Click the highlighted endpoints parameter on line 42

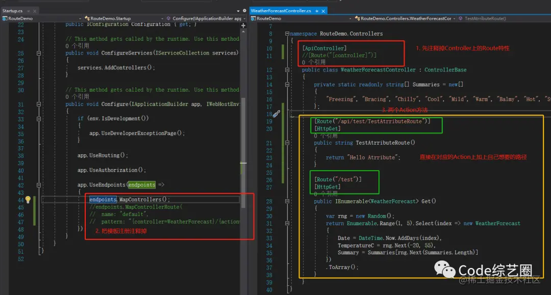tap(142, 185)
